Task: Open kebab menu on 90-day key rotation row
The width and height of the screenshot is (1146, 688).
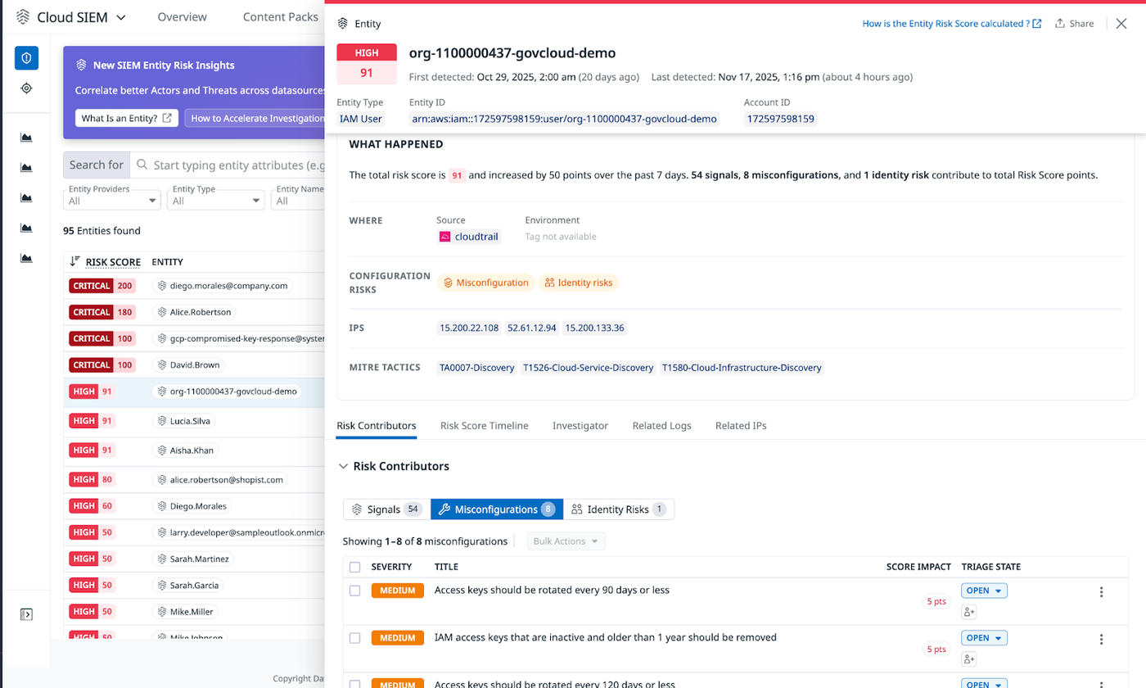Action: click(x=1102, y=591)
